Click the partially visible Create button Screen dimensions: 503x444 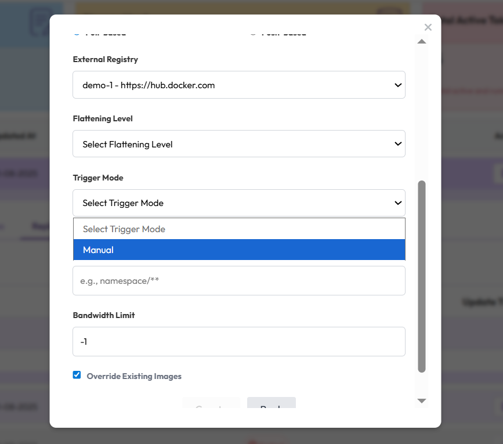(211, 403)
